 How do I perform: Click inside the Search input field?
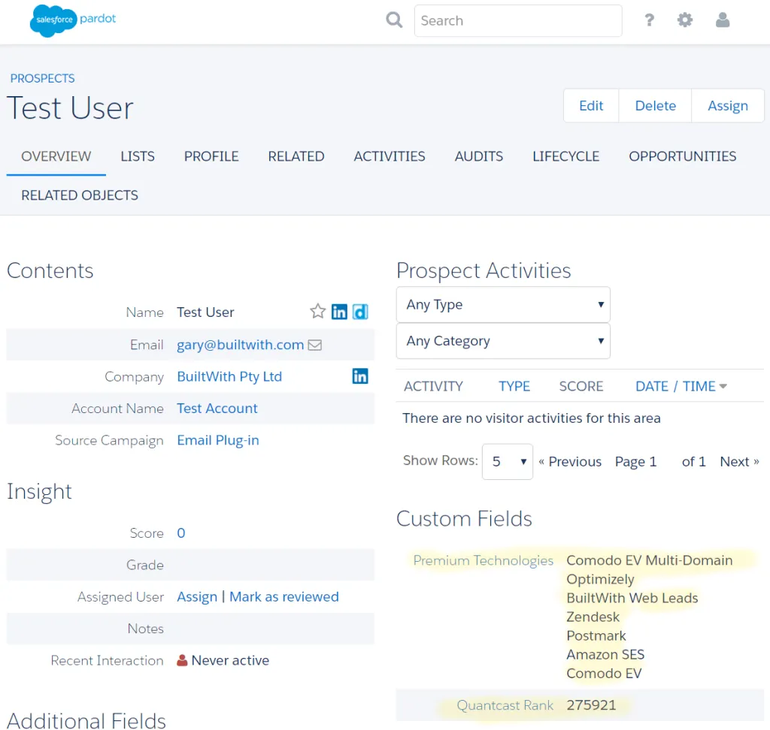pyautogui.click(x=517, y=20)
